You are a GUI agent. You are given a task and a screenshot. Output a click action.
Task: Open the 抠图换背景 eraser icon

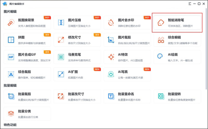(11, 22)
